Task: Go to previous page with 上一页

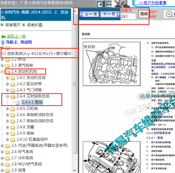Action: [89, 14]
